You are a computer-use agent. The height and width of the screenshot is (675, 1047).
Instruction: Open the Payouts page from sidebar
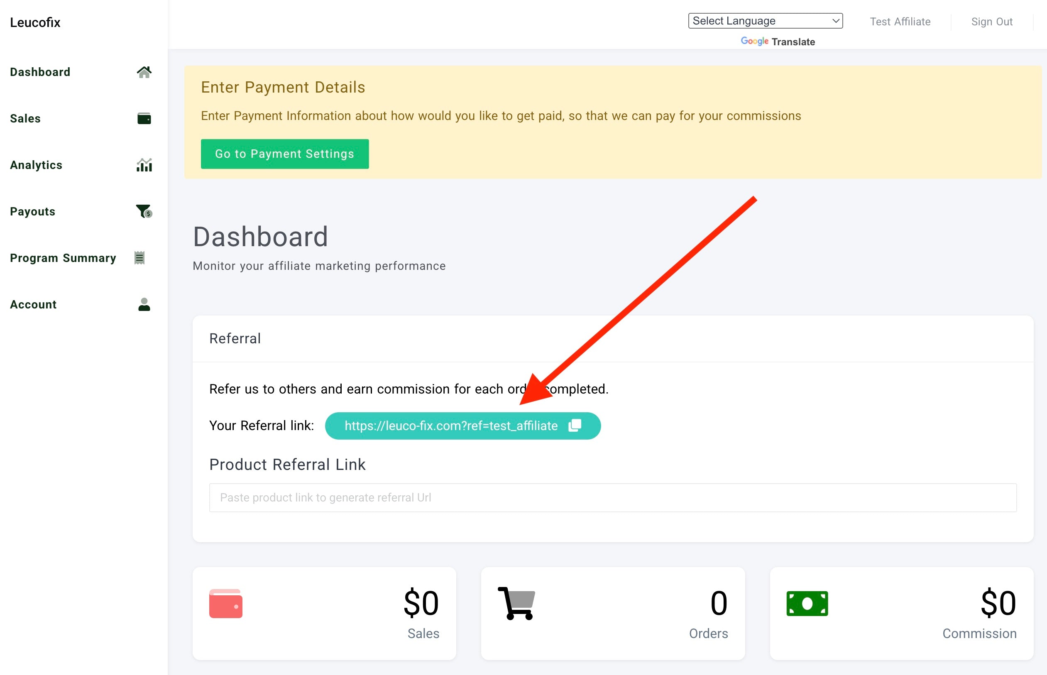[x=33, y=212]
